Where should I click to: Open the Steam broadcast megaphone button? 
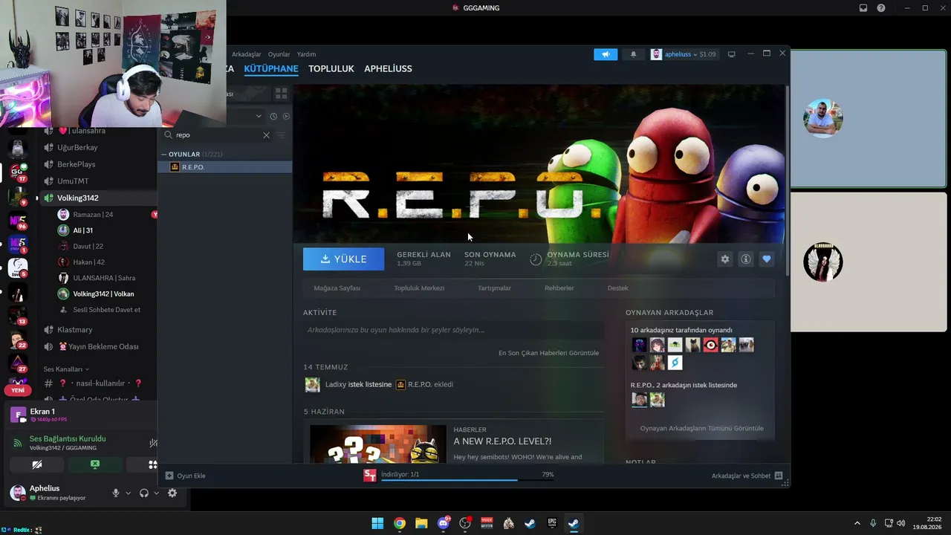[x=606, y=54]
